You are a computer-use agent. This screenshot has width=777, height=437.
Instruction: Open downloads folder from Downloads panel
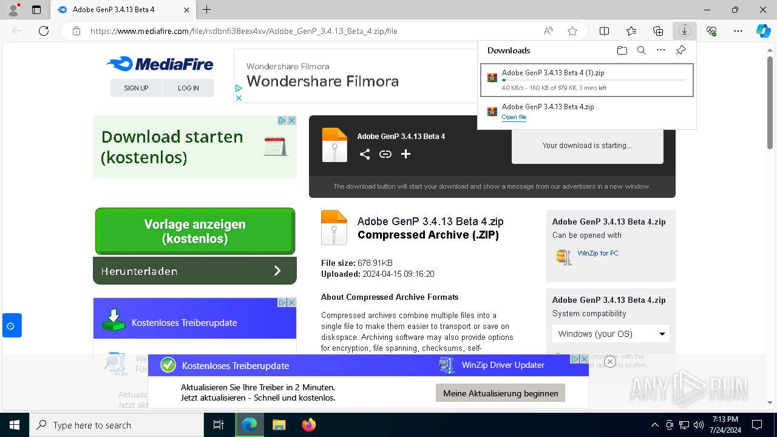622,50
